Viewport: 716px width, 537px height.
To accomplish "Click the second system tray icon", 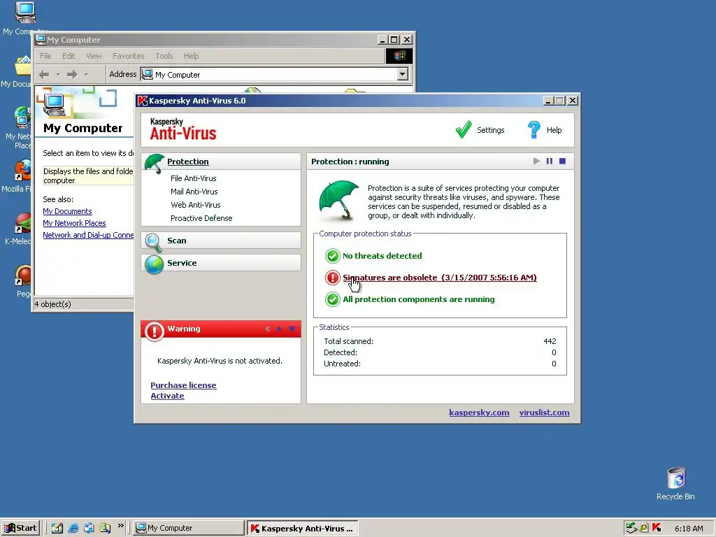I will click(x=644, y=527).
